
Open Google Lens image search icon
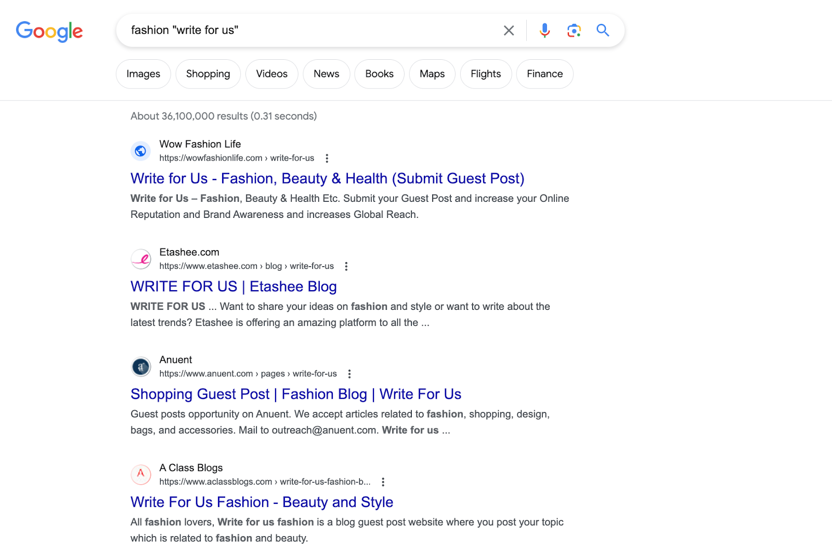point(574,30)
